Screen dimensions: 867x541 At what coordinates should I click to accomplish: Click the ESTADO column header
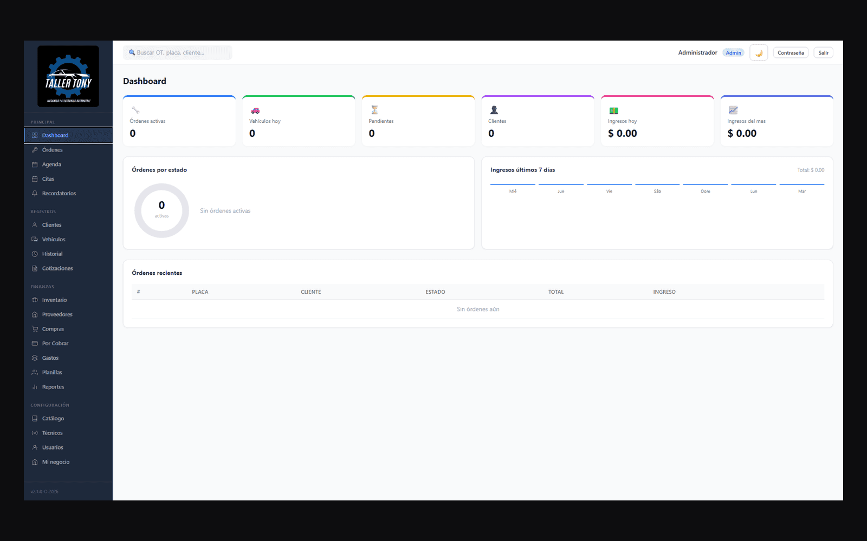(x=435, y=292)
